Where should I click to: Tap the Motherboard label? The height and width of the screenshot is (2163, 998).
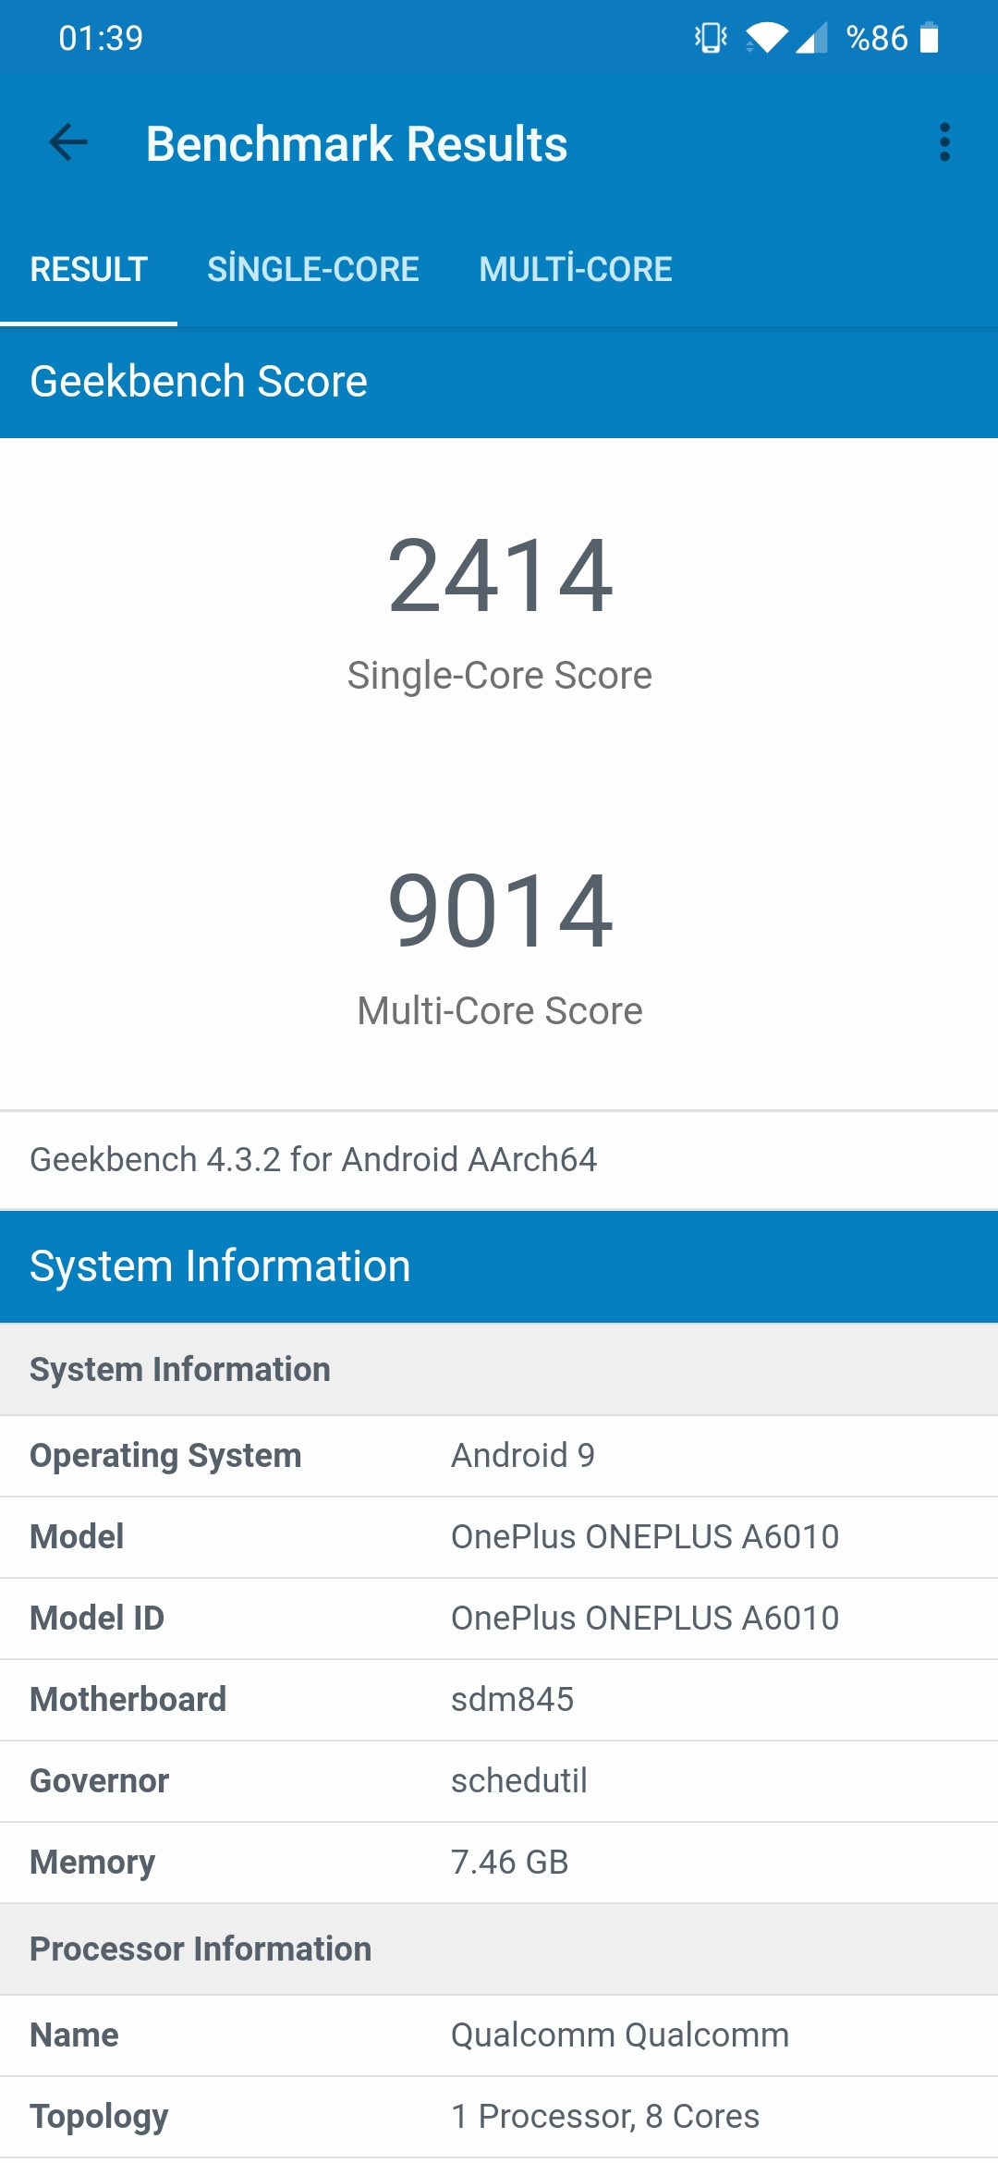(128, 1699)
